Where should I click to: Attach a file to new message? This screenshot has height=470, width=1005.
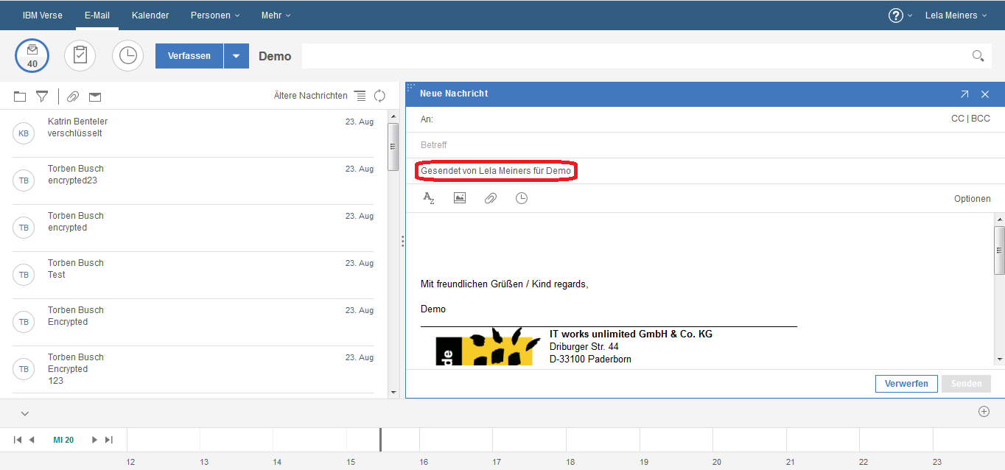pyautogui.click(x=491, y=198)
